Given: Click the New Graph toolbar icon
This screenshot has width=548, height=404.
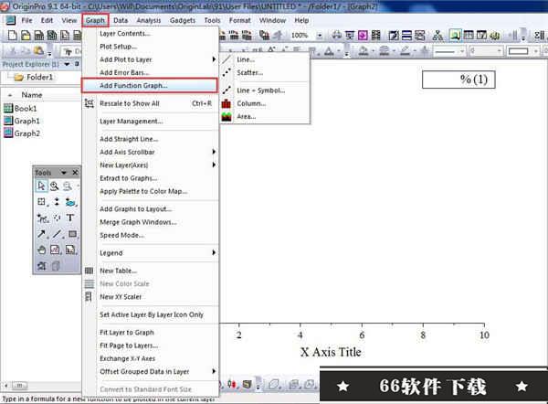Looking at the screenshot, I should [65, 35].
